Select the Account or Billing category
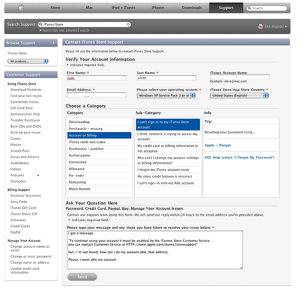The image size is (303, 291). [x=99, y=135]
